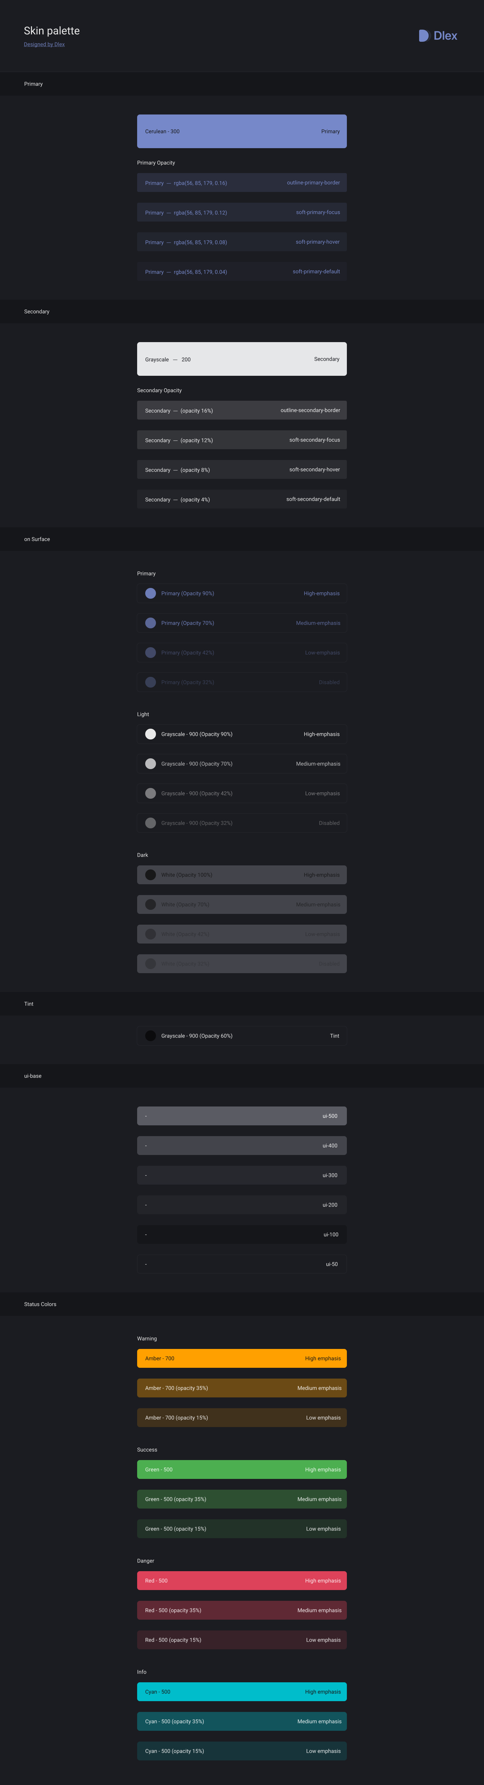Pick the ui-300 swatch
The height and width of the screenshot is (1785, 484).
tap(242, 1175)
